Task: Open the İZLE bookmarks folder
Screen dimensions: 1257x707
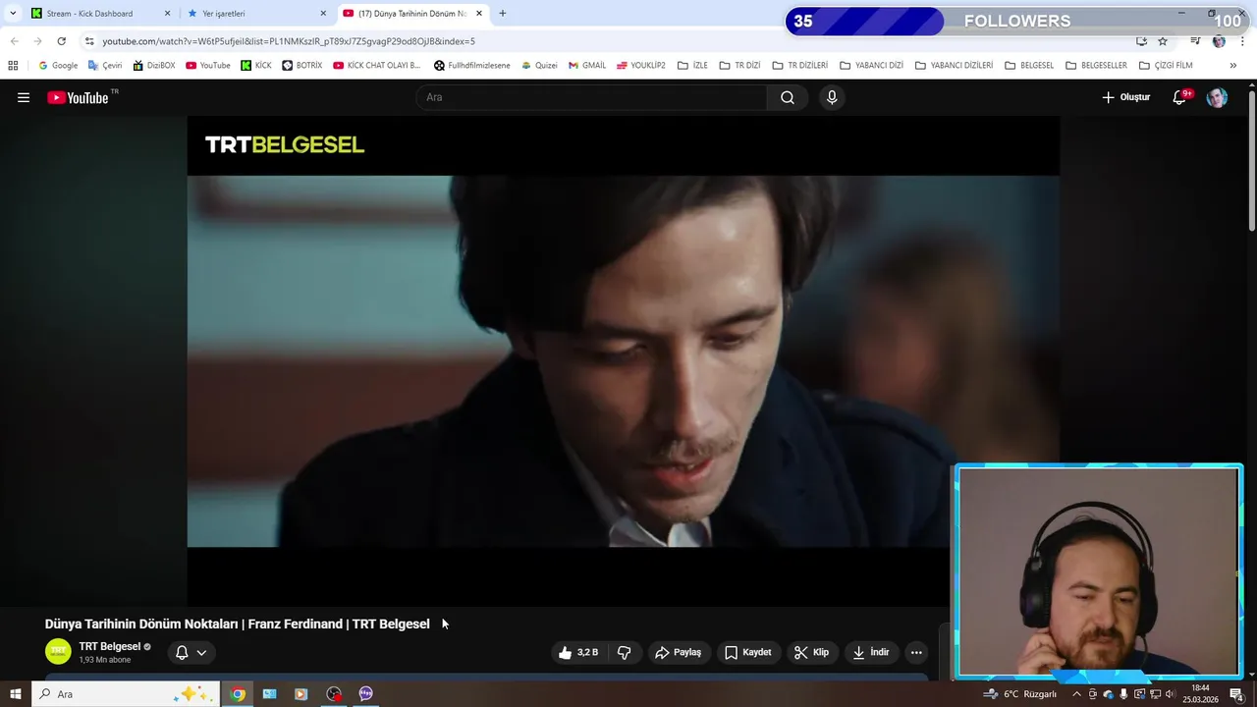Action: pos(692,65)
